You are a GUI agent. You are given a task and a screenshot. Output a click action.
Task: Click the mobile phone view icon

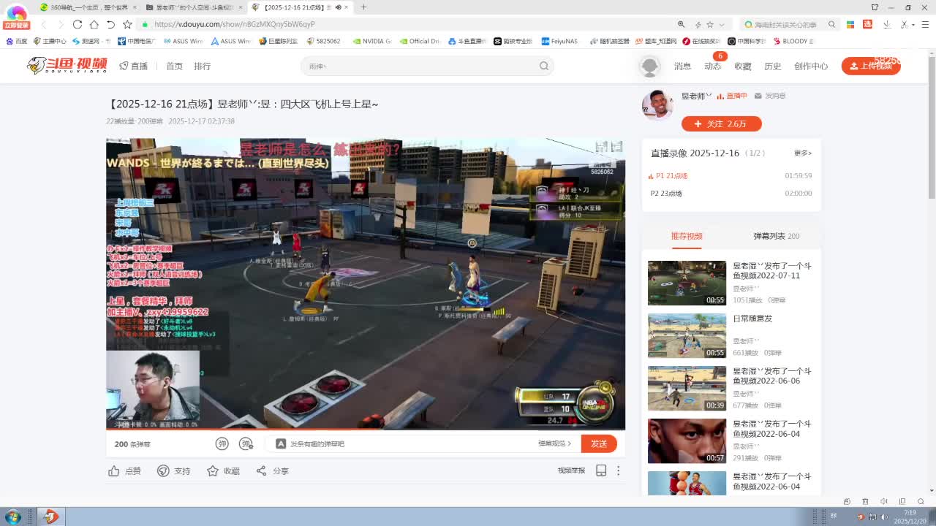coord(601,470)
